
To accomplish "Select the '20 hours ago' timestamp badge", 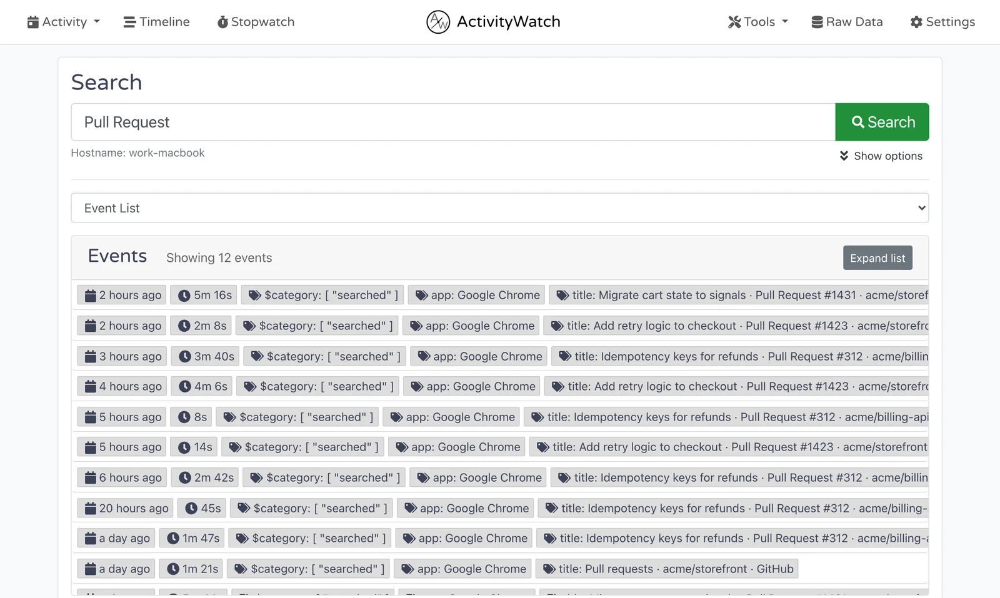I will 126,508.
